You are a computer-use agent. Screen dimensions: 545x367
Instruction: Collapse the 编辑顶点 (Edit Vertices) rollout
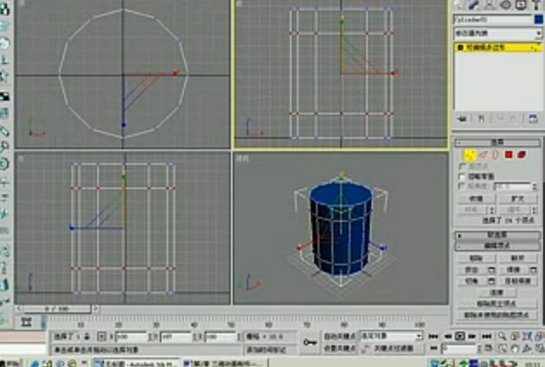pyautogui.click(x=496, y=246)
